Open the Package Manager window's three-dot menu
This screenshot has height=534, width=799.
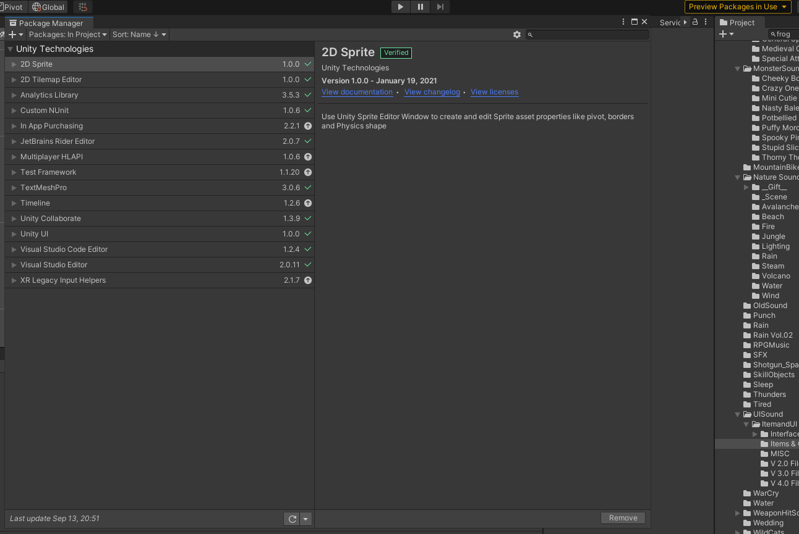623,22
